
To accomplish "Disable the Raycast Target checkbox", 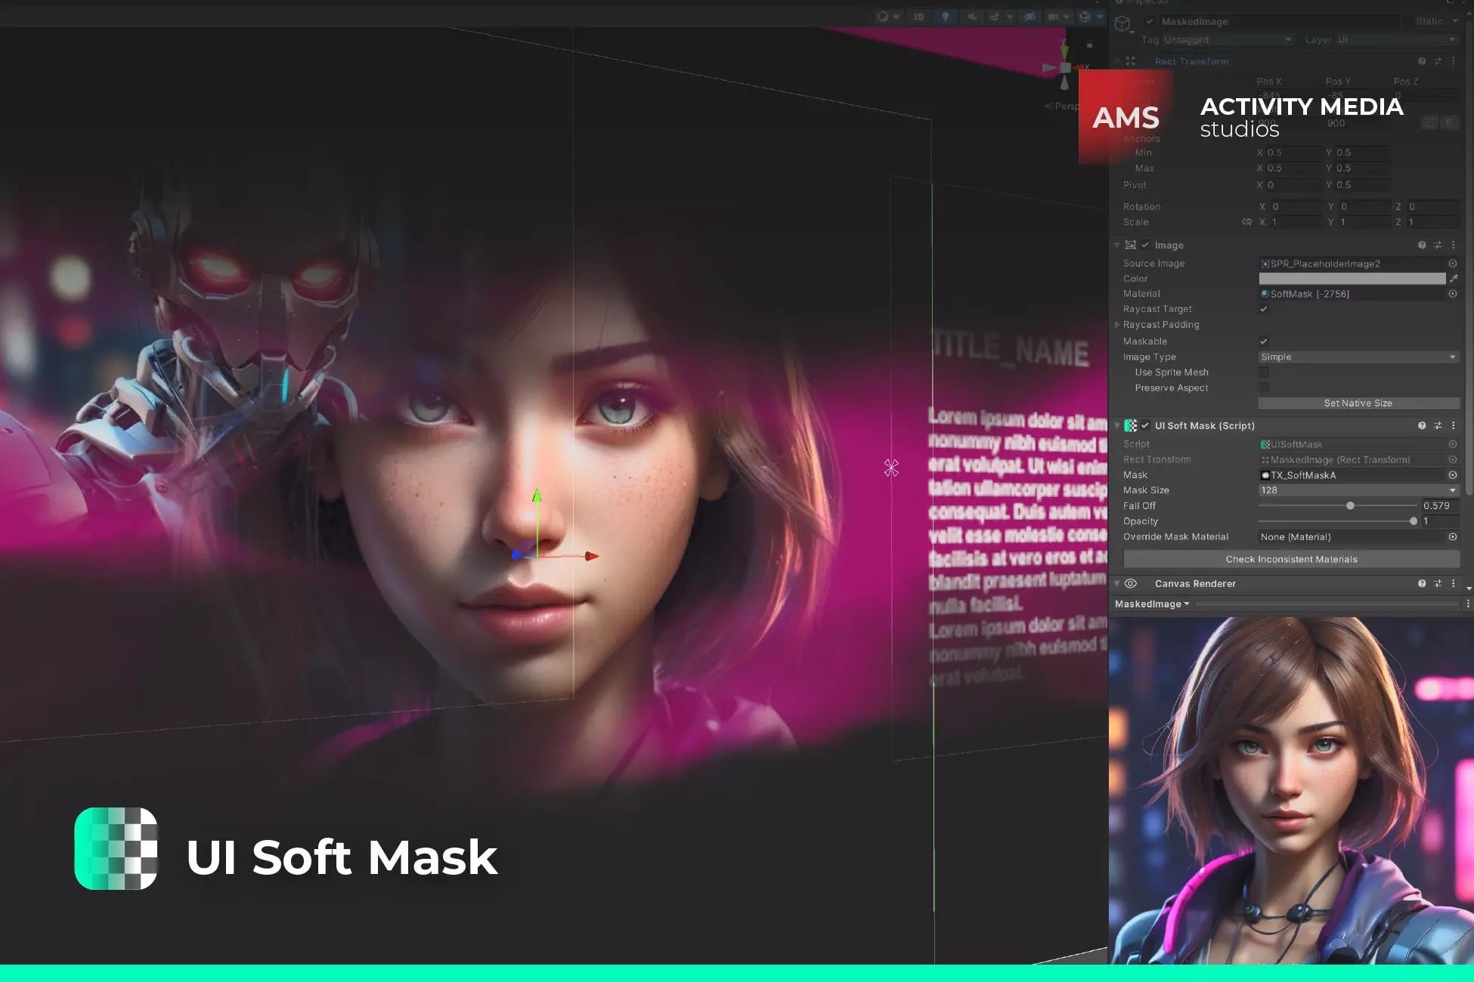I will [1264, 308].
